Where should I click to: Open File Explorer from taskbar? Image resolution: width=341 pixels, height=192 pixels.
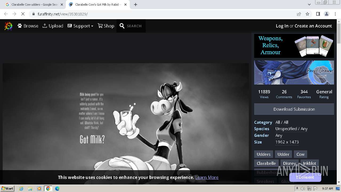tap(30, 189)
